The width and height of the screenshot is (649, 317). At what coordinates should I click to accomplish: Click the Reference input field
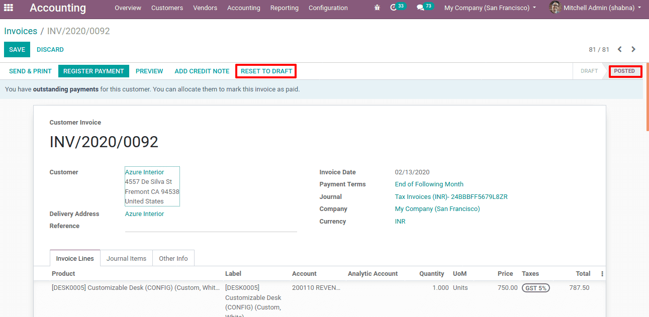[x=211, y=226]
